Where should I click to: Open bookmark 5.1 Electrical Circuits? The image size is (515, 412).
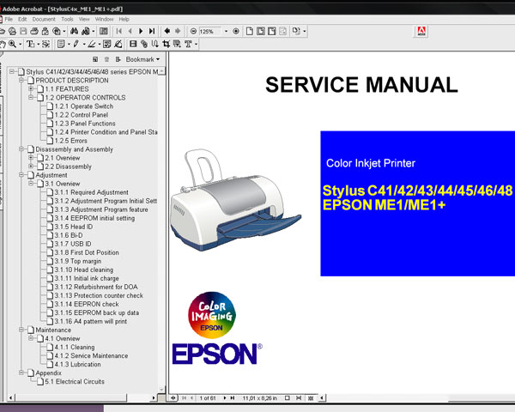[x=75, y=381]
